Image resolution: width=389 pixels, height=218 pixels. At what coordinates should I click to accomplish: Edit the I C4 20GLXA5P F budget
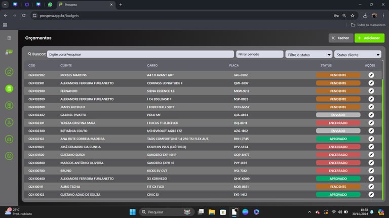tap(371, 99)
